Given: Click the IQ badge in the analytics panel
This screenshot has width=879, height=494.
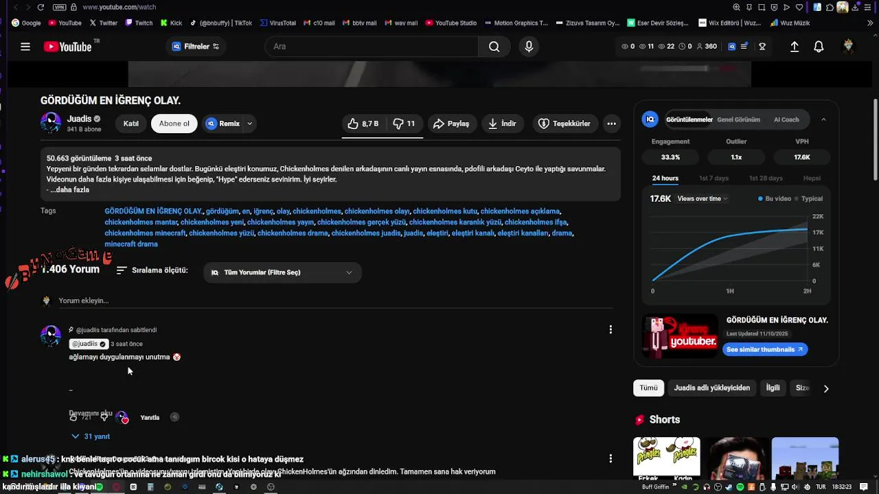Looking at the screenshot, I should point(650,119).
